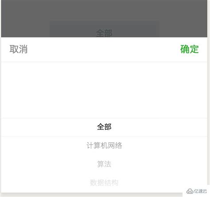Choose 计算机网络 from the picker list

(x=104, y=146)
